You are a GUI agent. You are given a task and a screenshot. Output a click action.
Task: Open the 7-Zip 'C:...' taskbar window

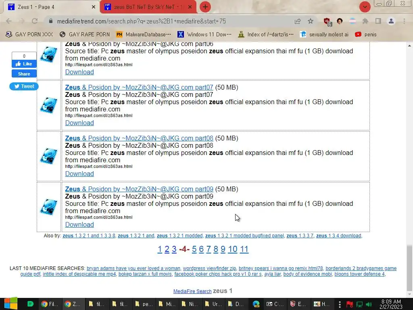tap(275, 304)
